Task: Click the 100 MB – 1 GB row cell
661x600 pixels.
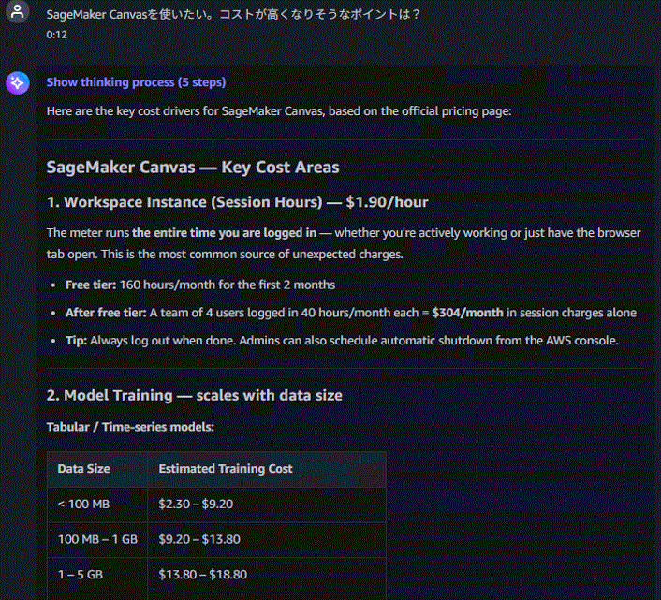Action: (x=97, y=540)
